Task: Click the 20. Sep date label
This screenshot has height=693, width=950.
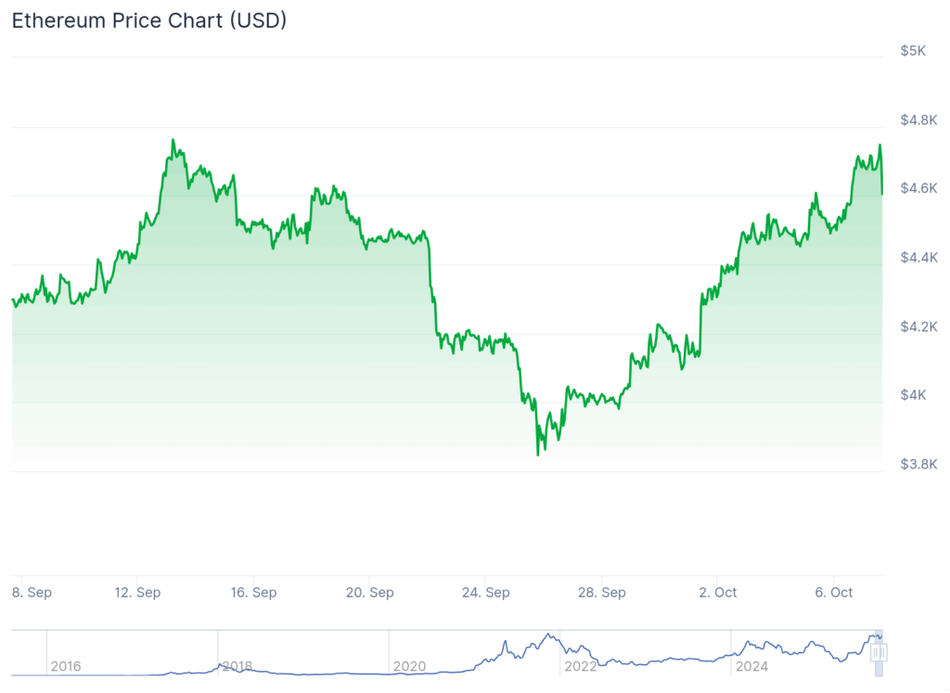Action: tap(369, 592)
